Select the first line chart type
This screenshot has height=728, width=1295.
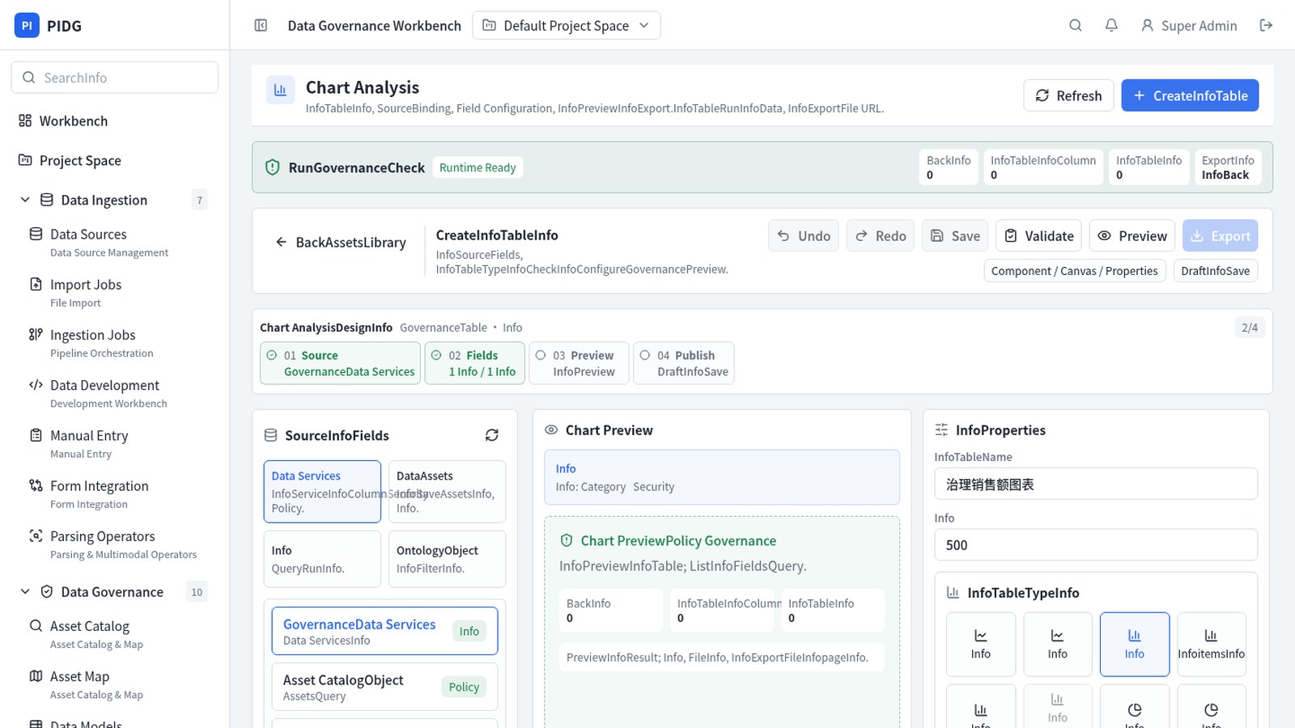click(x=981, y=644)
